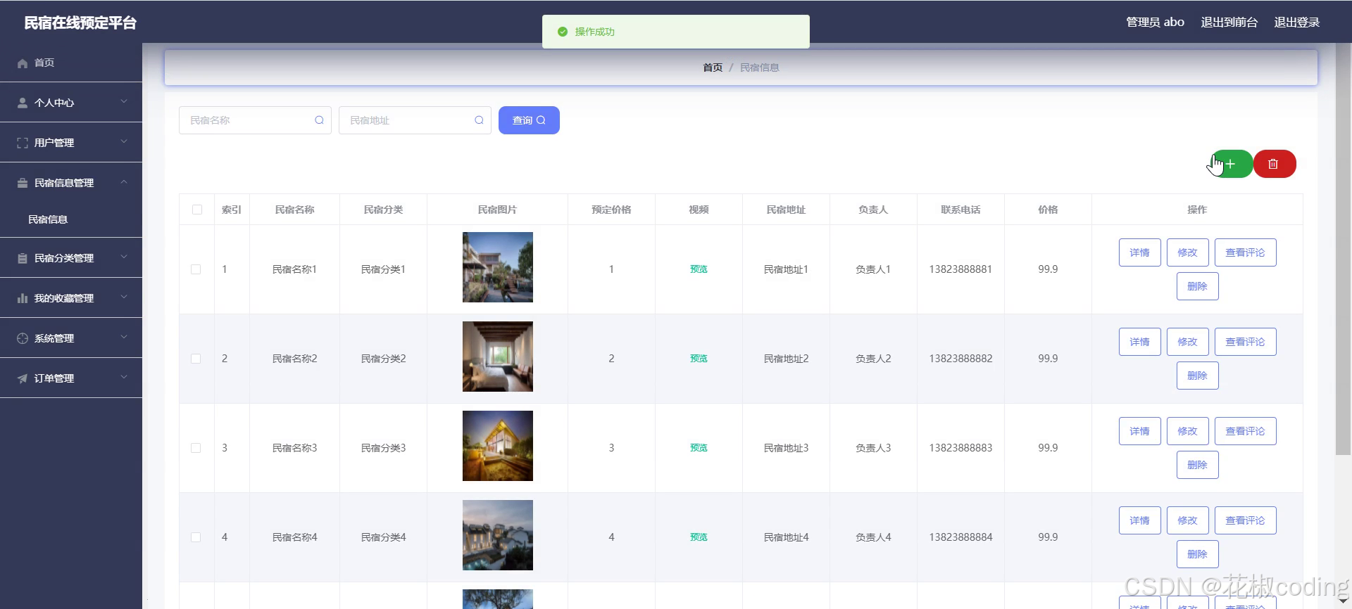1352x609 pixels.
Task: Click the home icon beside 首页
Action: (x=23, y=63)
